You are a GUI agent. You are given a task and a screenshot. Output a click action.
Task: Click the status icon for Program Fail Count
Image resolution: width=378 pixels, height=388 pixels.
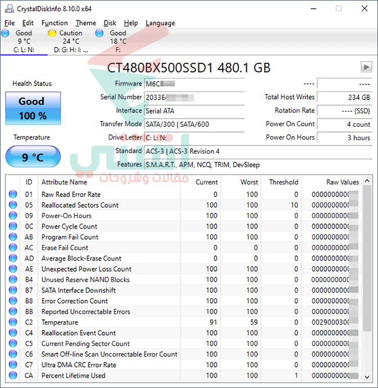tap(13, 237)
